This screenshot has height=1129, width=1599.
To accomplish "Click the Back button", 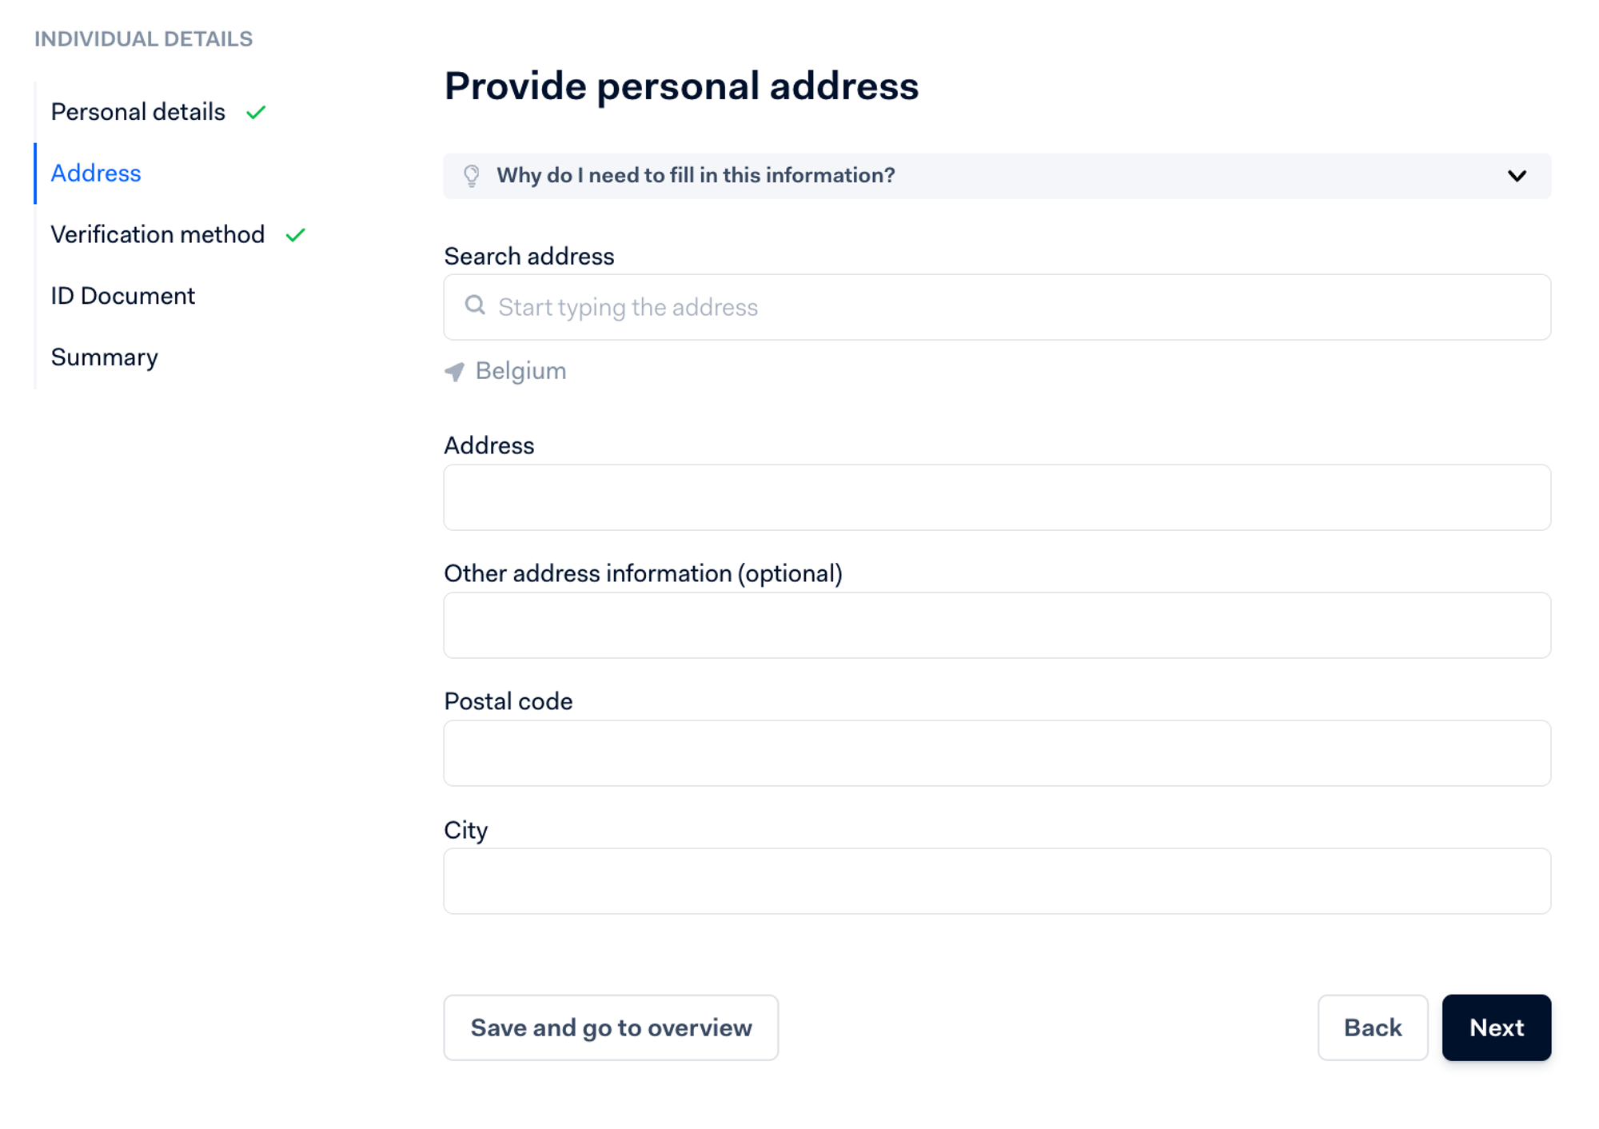I will coord(1372,1027).
